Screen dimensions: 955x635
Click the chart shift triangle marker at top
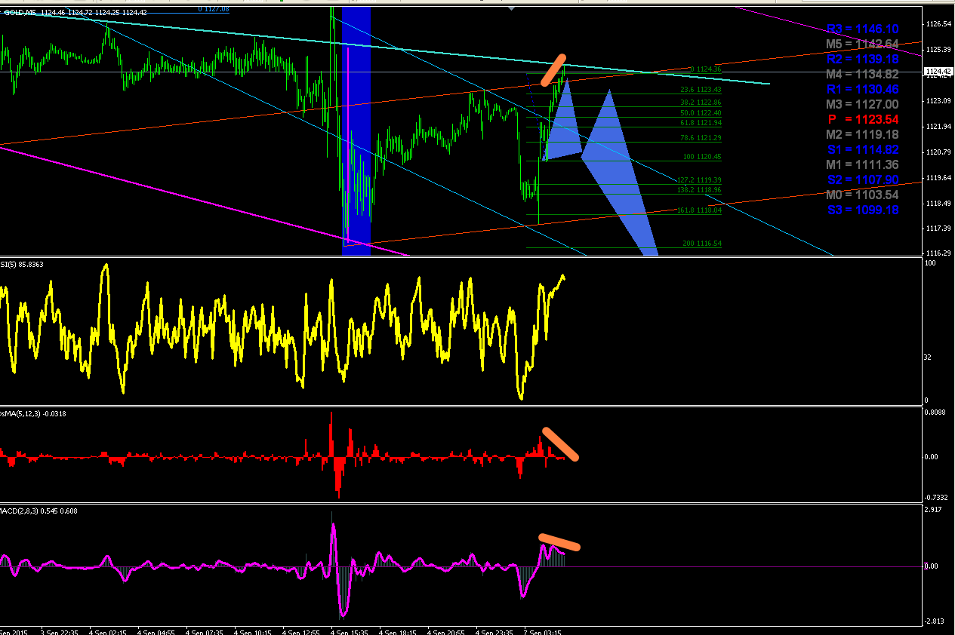tap(512, 9)
